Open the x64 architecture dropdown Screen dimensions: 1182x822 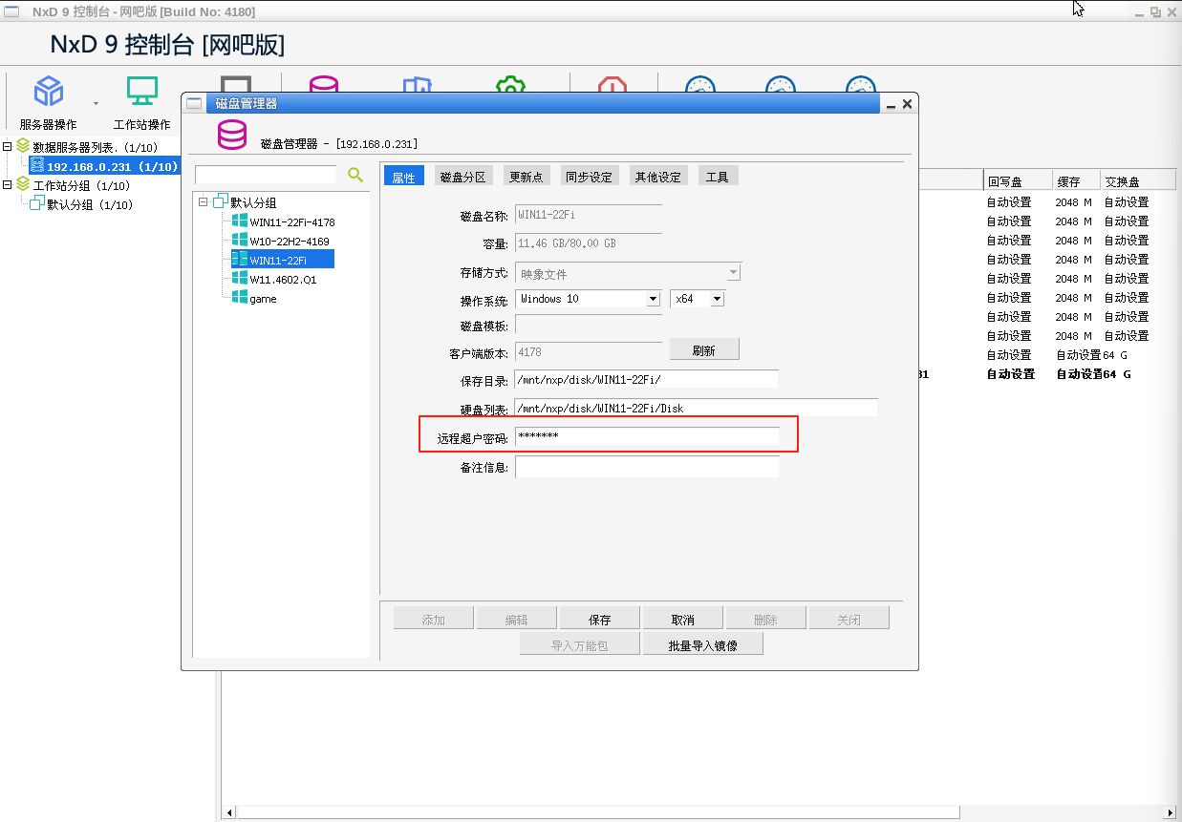click(718, 299)
